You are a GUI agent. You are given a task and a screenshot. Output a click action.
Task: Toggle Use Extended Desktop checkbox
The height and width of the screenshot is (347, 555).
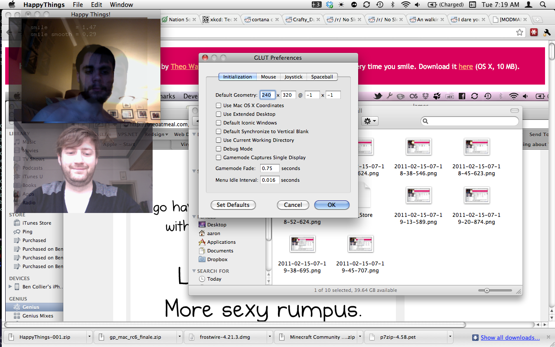pyautogui.click(x=219, y=114)
